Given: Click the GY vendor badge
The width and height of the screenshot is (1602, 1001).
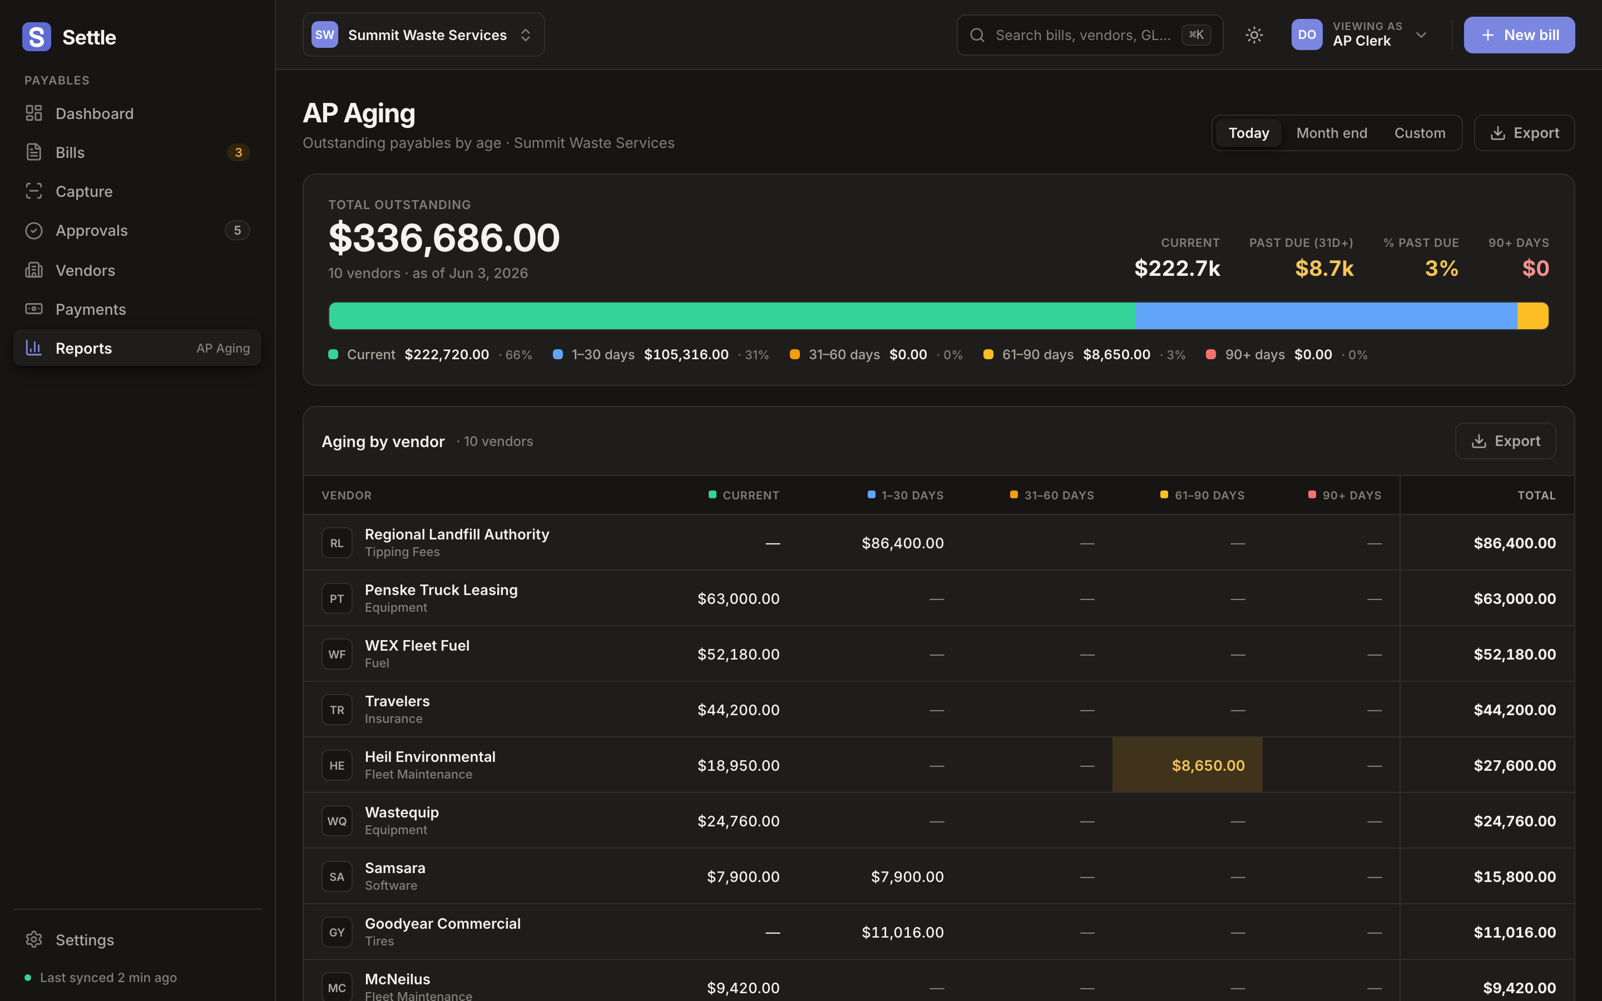Looking at the screenshot, I should pyautogui.click(x=337, y=932).
